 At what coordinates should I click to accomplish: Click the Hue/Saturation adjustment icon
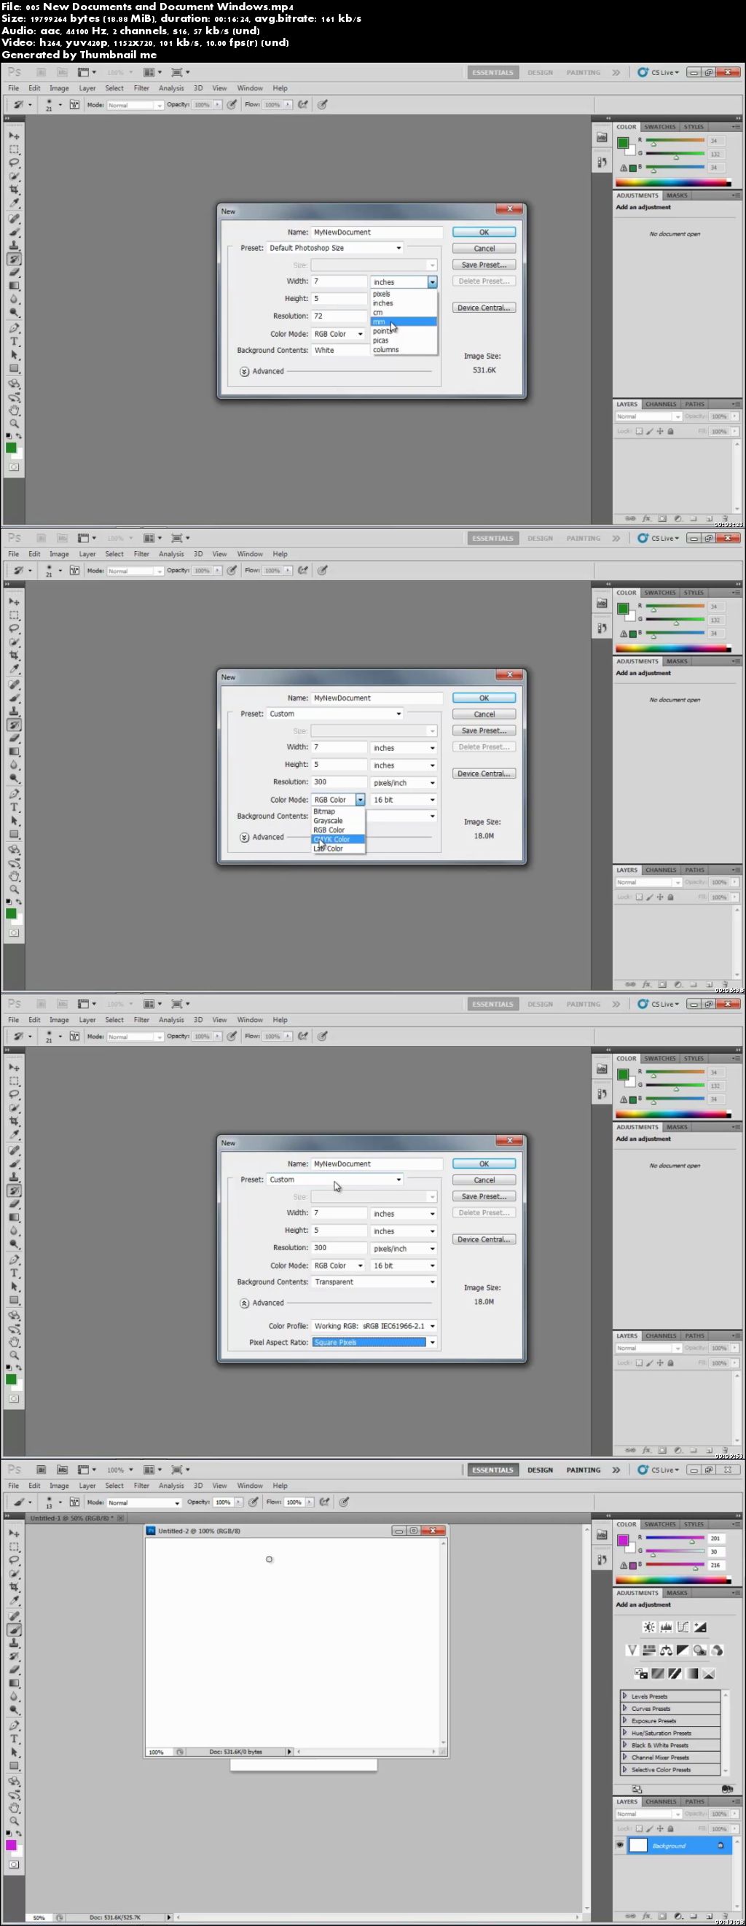(x=650, y=1650)
